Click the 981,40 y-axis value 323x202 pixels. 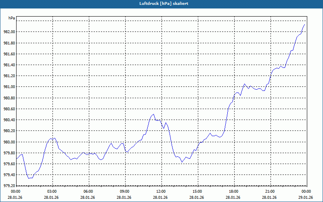pyautogui.click(x=9, y=65)
